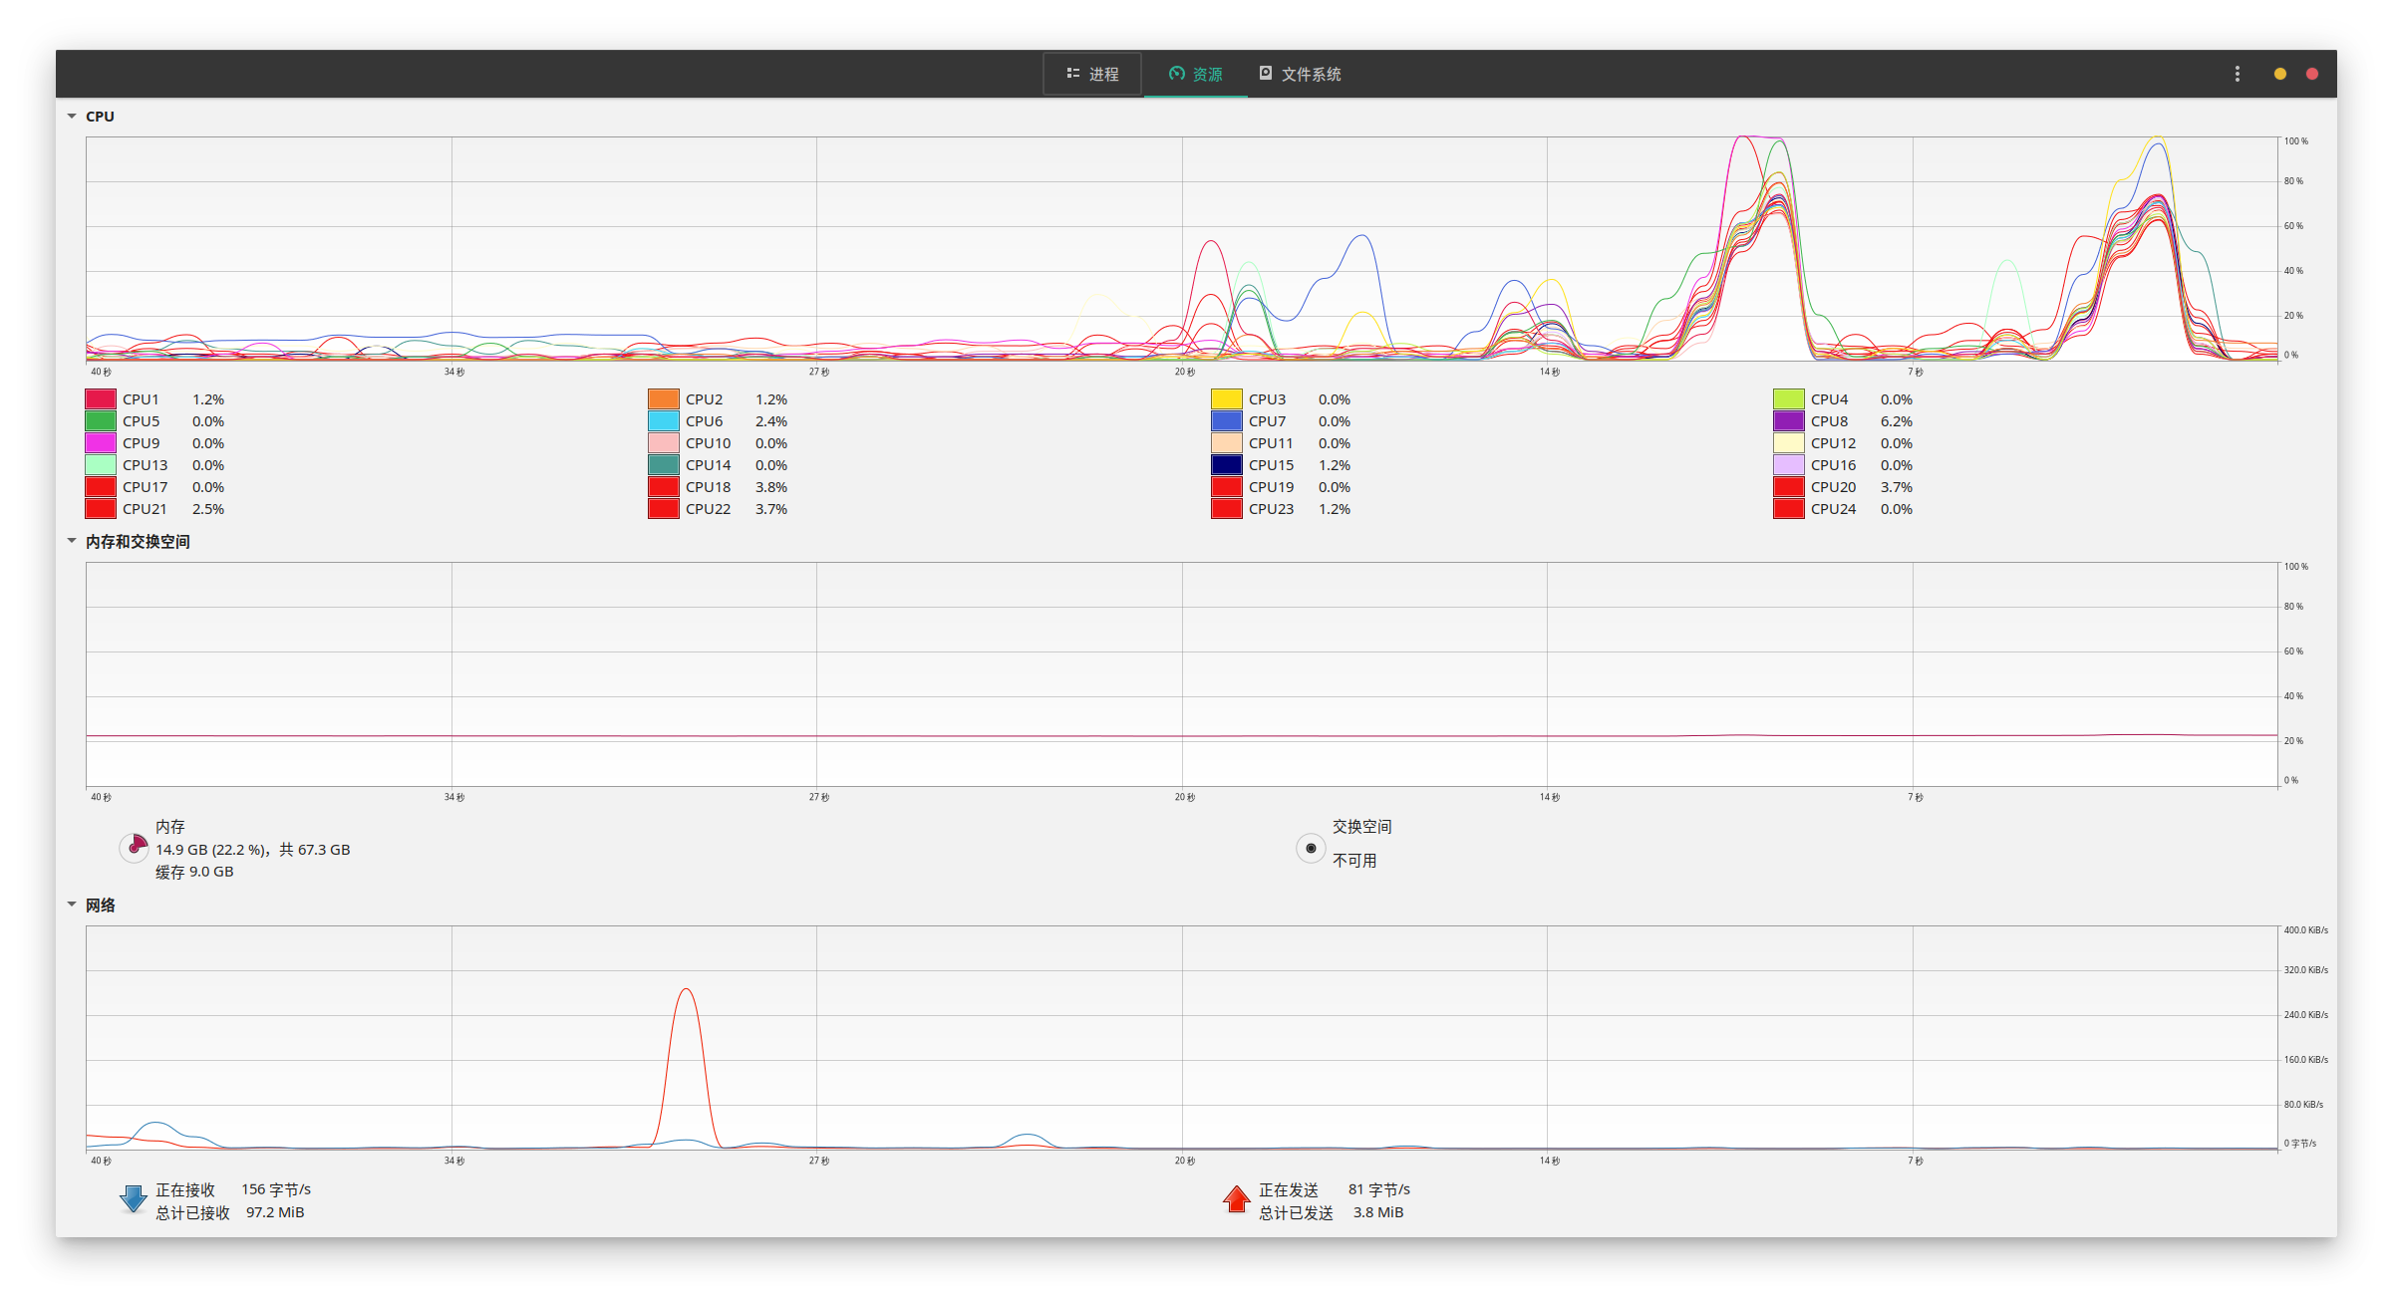2393x1300 pixels.
Task: Click the 内存 usage pie chart icon
Action: click(x=135, y=848)
